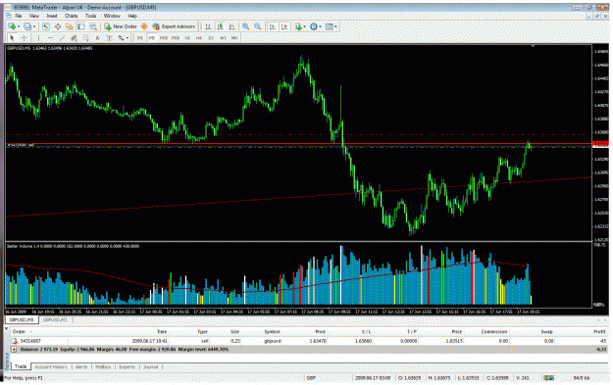
Task: Set timeframe to H4
Action: [x=199, y=38]
